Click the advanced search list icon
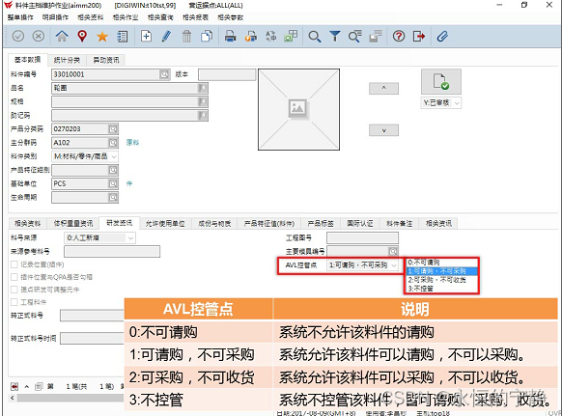This screenshot has height=416, width=562. click(x=354, y=36)
